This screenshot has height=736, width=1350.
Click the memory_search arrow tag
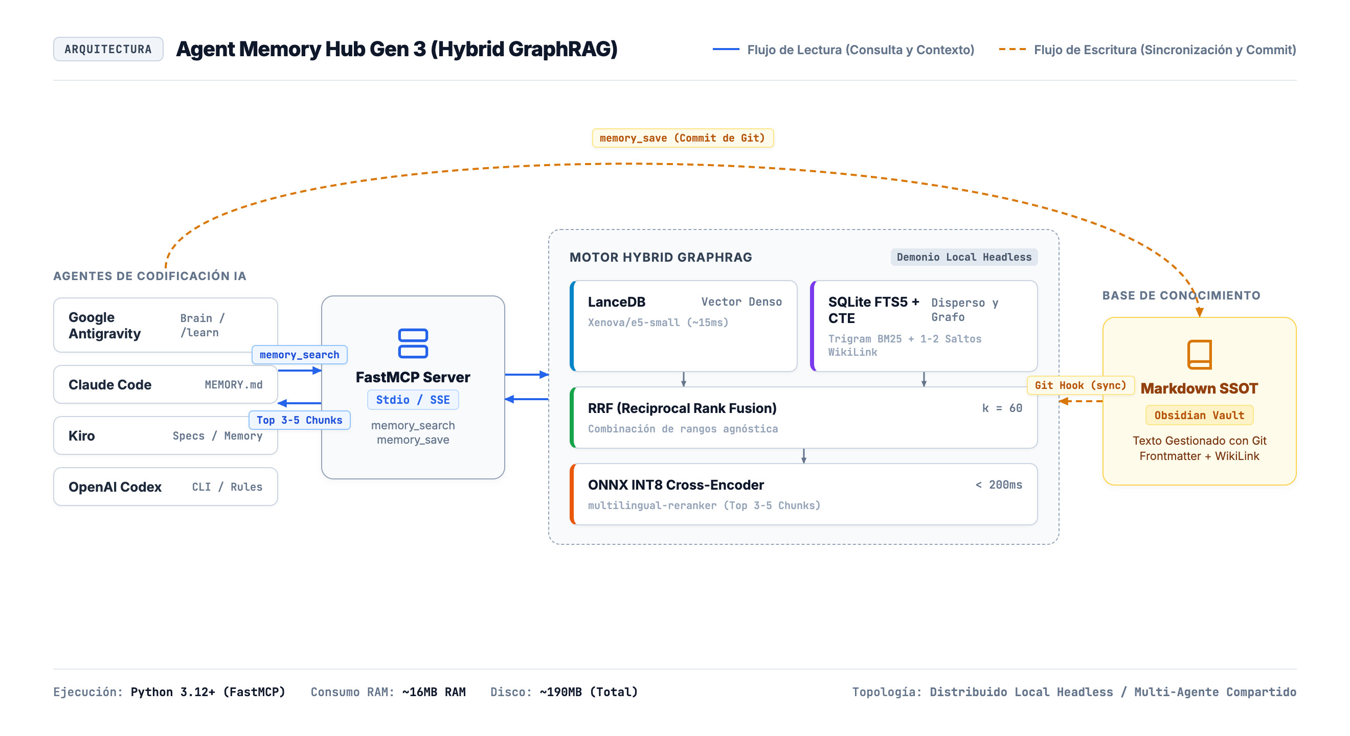(299, 355)
